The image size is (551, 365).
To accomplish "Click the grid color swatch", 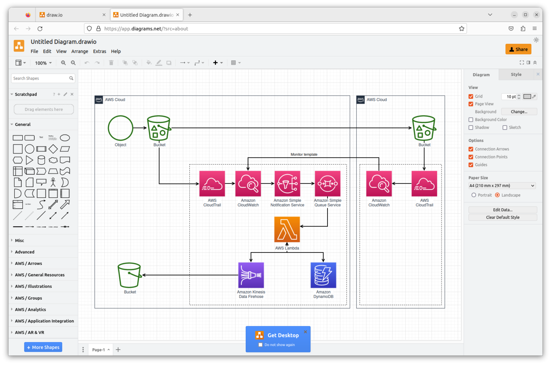I will (527, 96).
